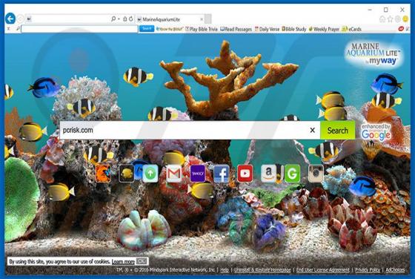Open the Tools gear icon
Viewport: 415px width, 279px height.
pos(397,19)
